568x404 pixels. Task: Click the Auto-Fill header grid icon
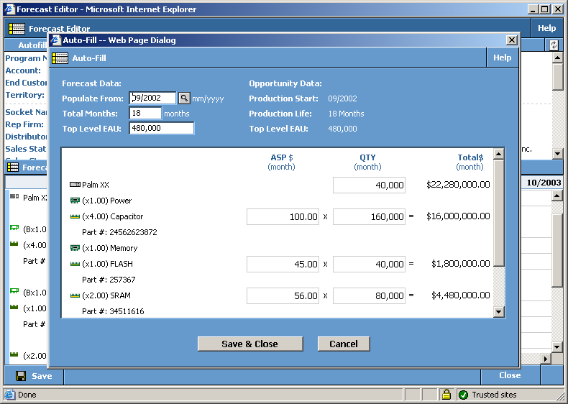60,58
